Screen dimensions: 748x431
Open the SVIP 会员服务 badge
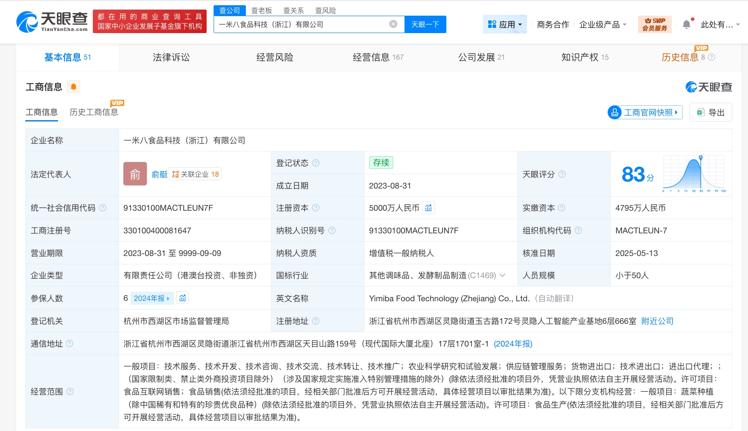tap(654, 24)
